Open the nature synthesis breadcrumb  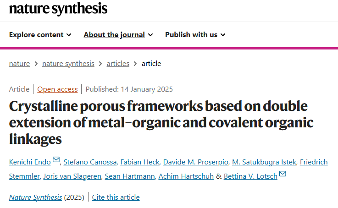click(68, 64)
